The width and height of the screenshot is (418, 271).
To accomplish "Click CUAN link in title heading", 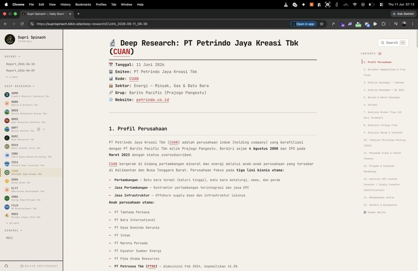I will (122, 52).
